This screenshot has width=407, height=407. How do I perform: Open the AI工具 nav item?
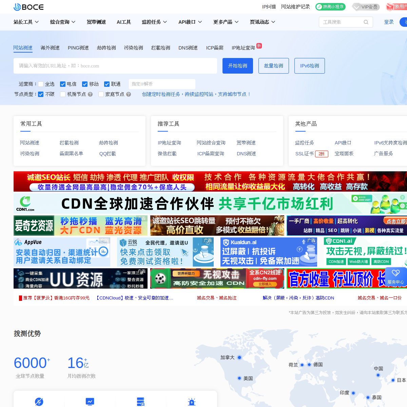coord(124,22)
